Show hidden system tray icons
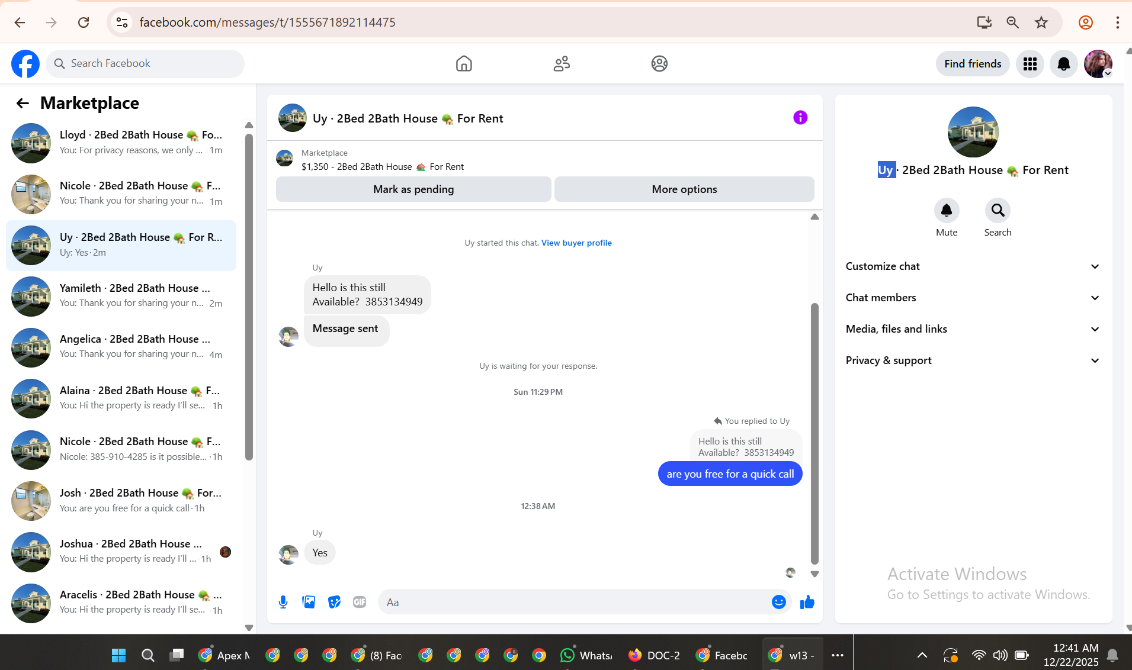 pyautogui.click(x=922, y=655)
